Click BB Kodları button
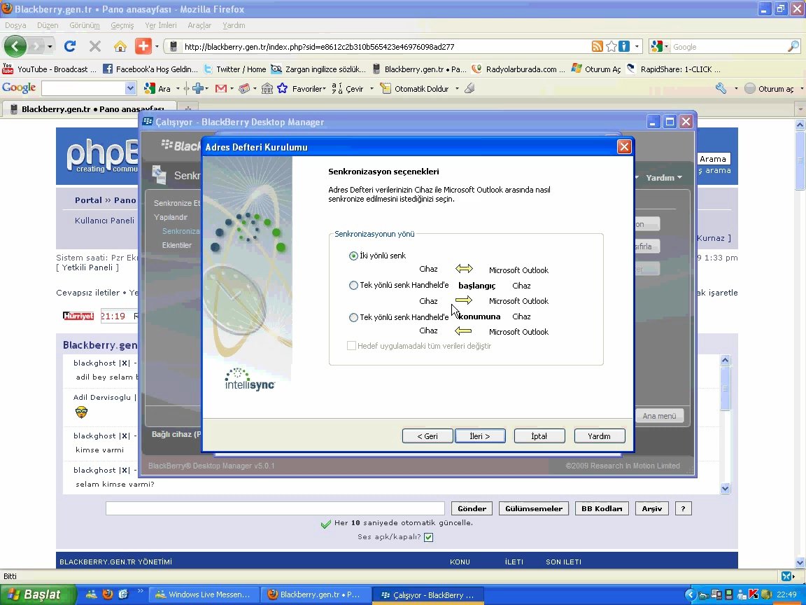The width and height of the screenshot is (806, 605). point(602,508)
